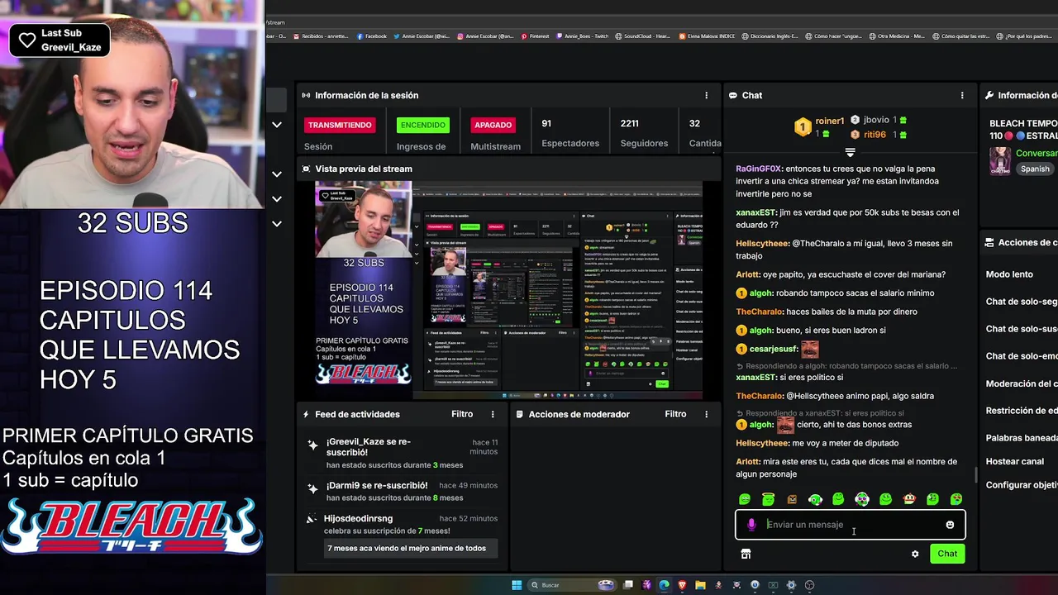Viewport: 1058px width, 595px height.
Task: Click the gold rank 1 badge above chat
Action: (x=803, y=126)
